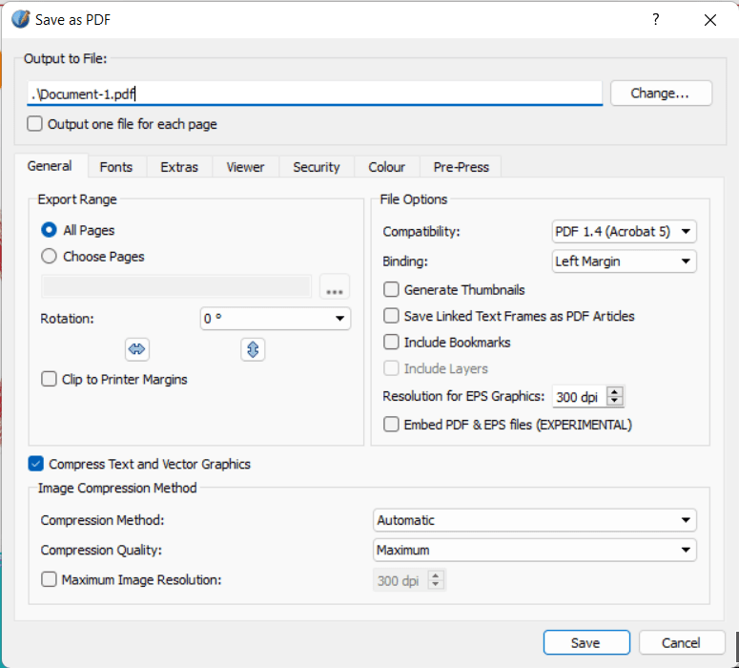Open the Rotation angle dropdown
This screenshot has width=739, height=668.
point(275,319)
